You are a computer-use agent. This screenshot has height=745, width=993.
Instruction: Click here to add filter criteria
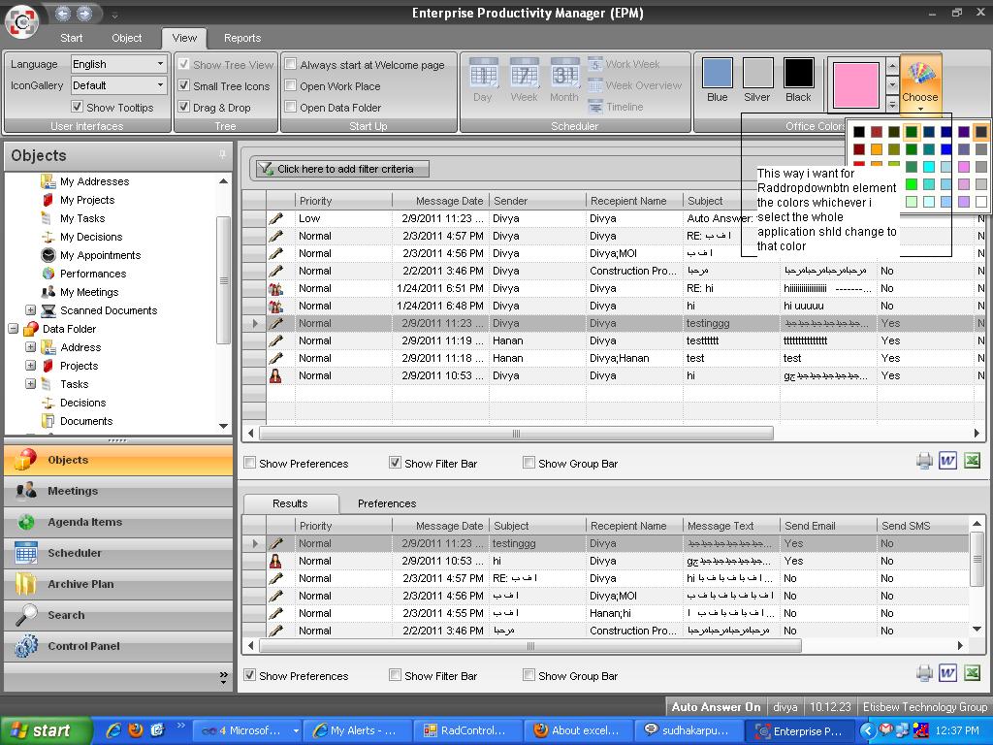(x=342, y=169)
